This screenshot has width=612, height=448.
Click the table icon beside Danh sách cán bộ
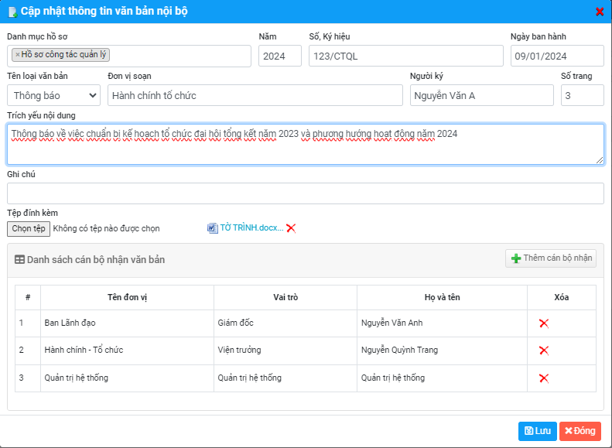pos(19,260)
